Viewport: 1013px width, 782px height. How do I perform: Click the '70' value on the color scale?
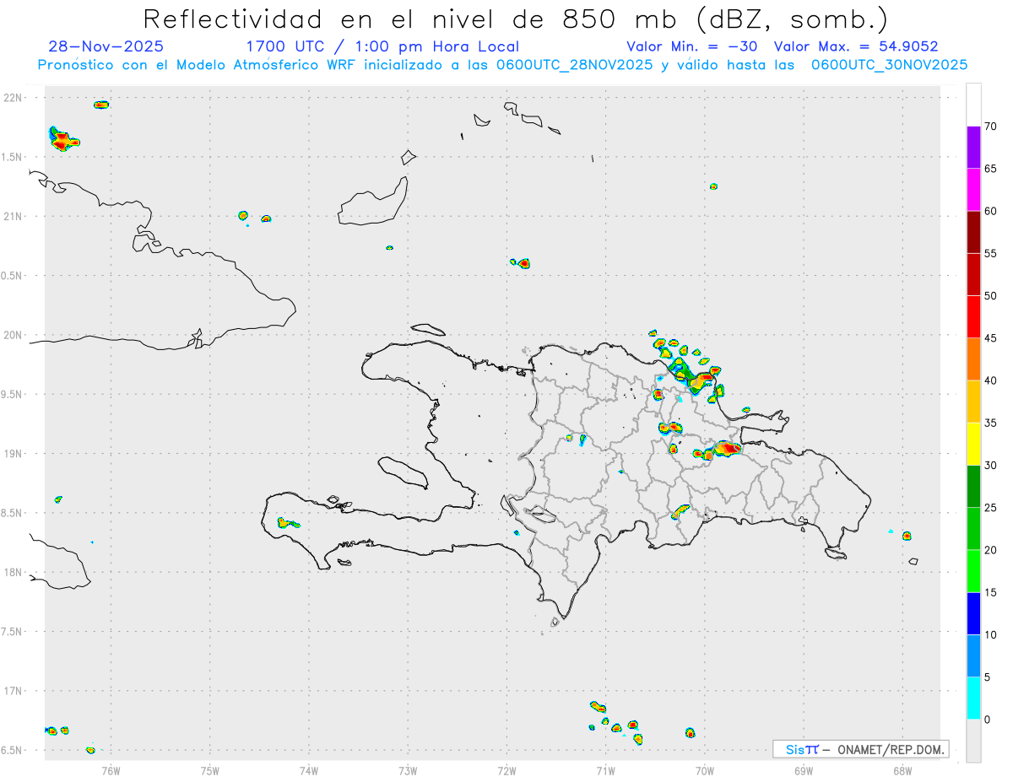pos(990,127)
